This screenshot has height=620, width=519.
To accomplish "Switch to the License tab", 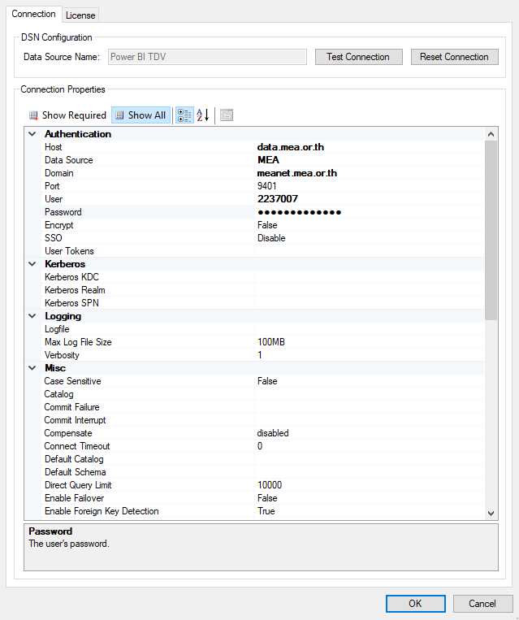I will (80, 15).
